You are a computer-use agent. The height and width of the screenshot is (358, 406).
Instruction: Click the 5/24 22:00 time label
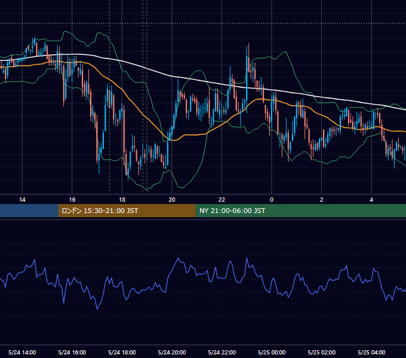[222, 352]
